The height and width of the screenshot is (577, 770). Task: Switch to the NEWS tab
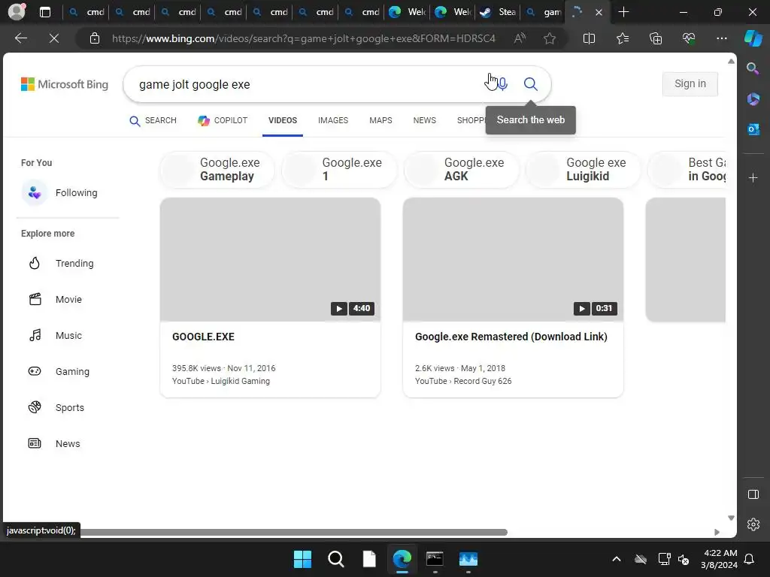pos(424,120)
